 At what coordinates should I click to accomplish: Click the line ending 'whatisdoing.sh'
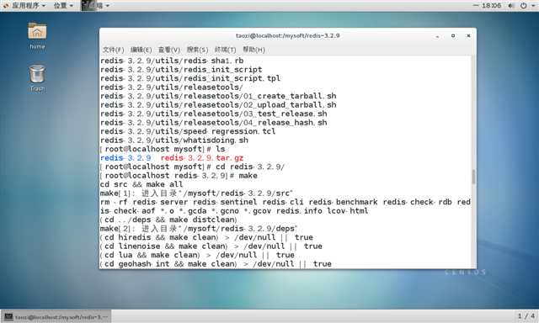point(174,140)
